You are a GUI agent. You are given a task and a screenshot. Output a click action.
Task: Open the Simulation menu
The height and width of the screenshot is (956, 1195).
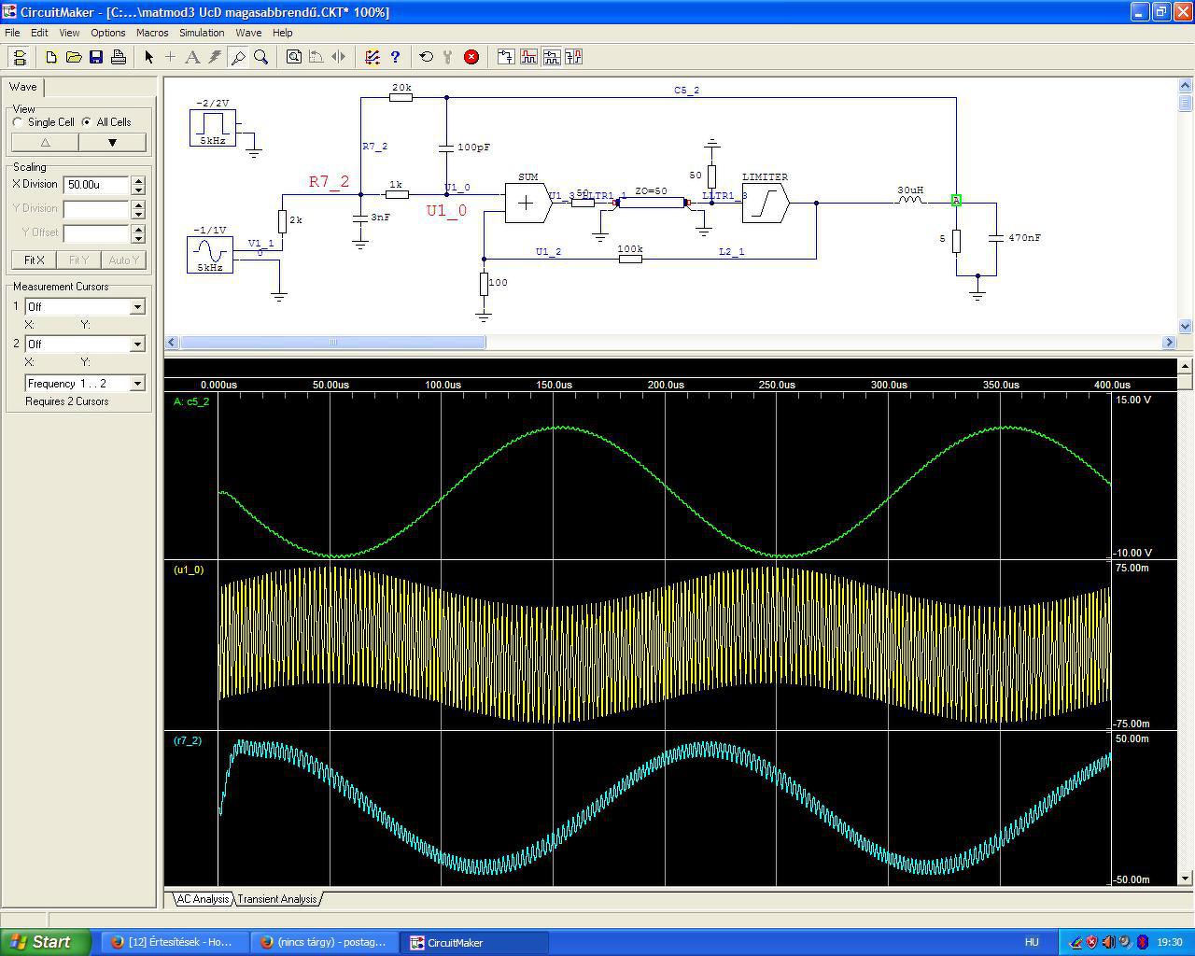202,33
